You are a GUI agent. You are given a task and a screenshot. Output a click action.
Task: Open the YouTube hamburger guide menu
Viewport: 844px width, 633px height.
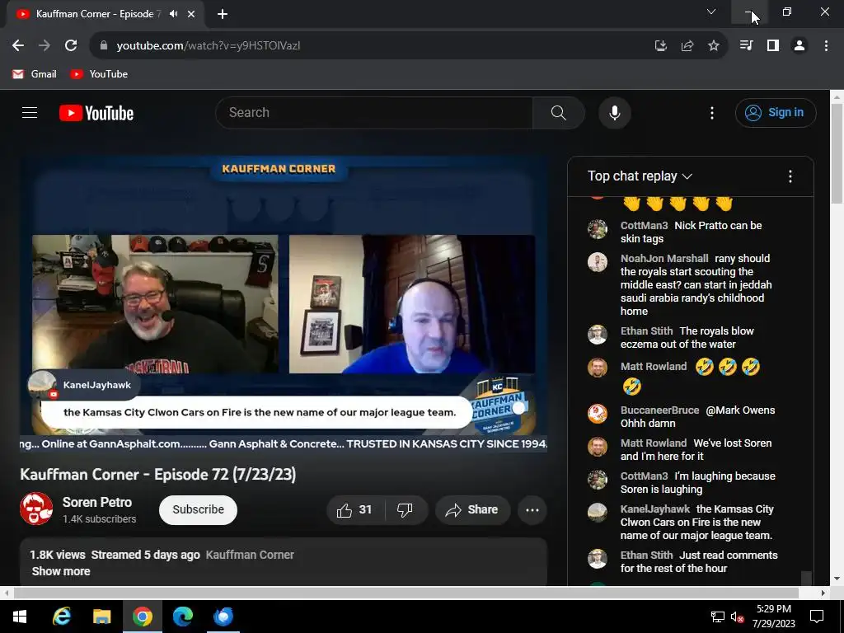(x=30, y=112)
